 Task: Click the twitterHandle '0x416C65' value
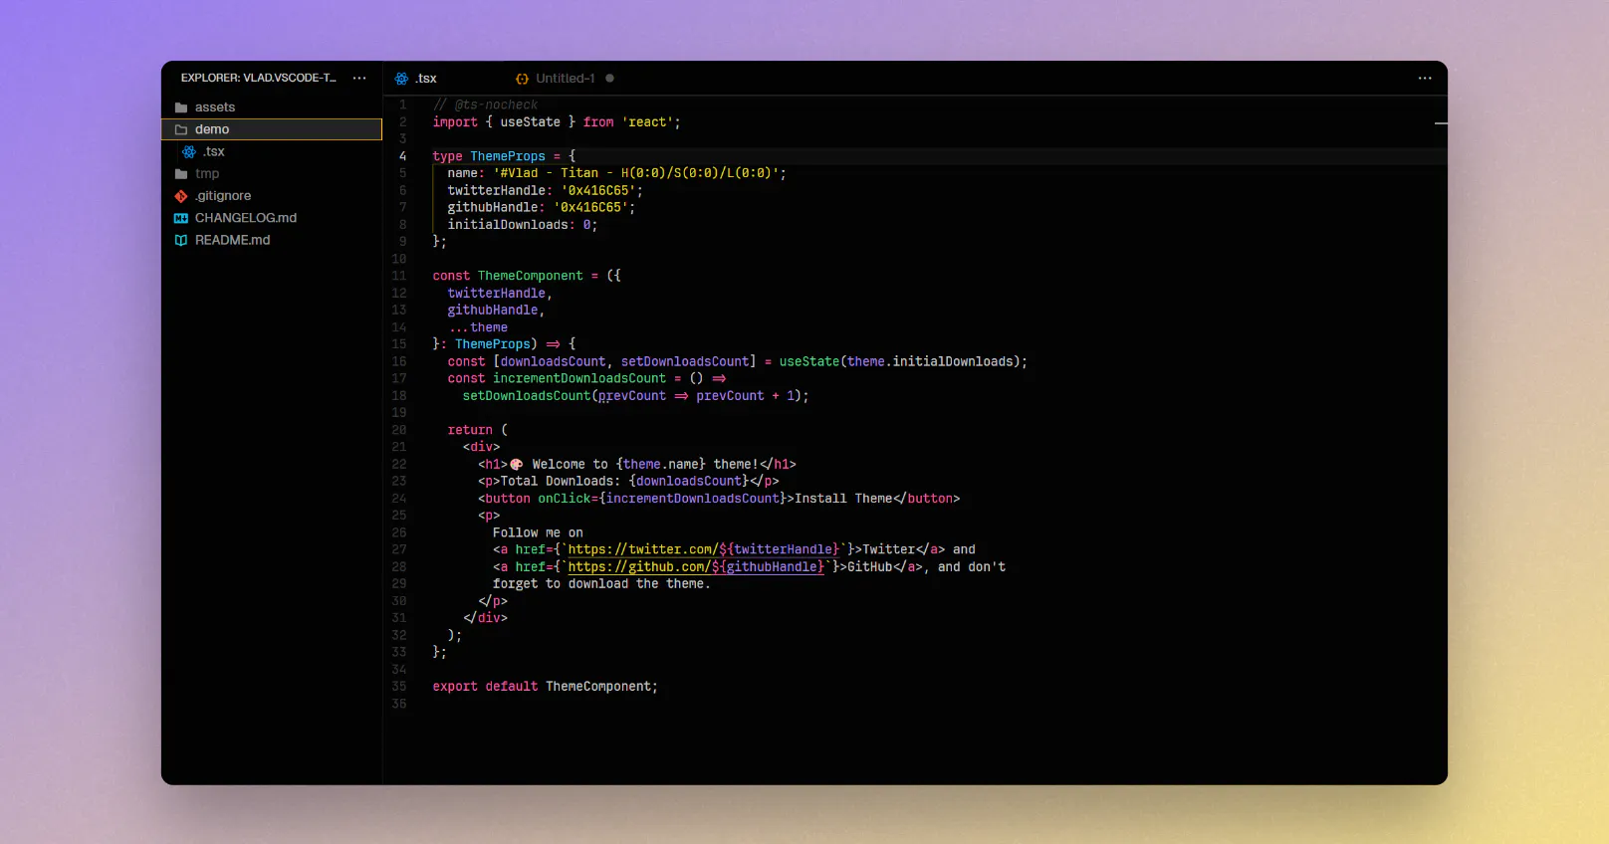(x=598, y=190)
